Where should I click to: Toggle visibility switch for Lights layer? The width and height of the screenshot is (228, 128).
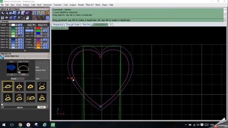pos(20,25)
